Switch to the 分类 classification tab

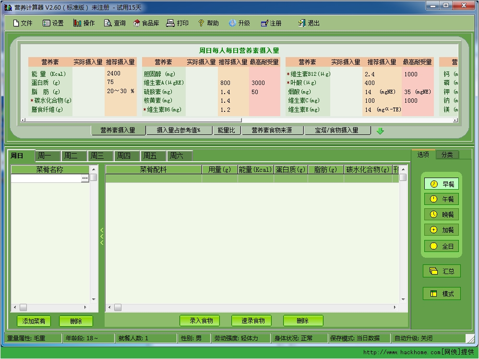[448, 155]
